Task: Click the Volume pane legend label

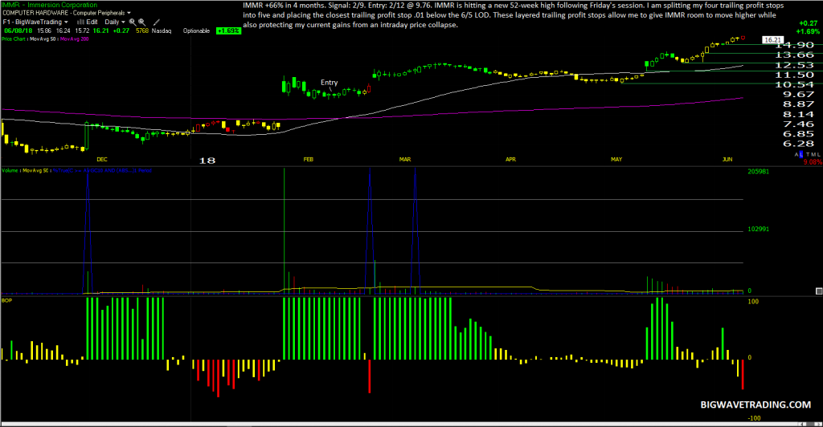Action: pos(10,171)
